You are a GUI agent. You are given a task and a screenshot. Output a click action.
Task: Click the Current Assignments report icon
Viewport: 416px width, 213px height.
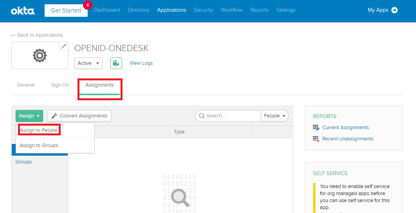coord(316,128)
